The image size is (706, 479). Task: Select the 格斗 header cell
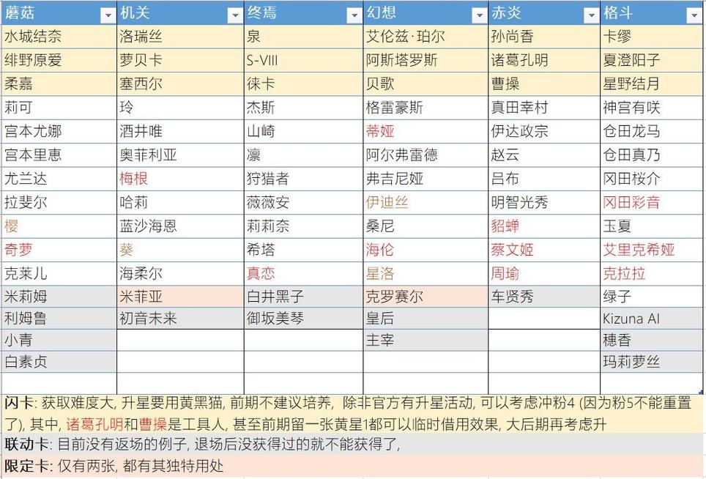pos(653,12)
